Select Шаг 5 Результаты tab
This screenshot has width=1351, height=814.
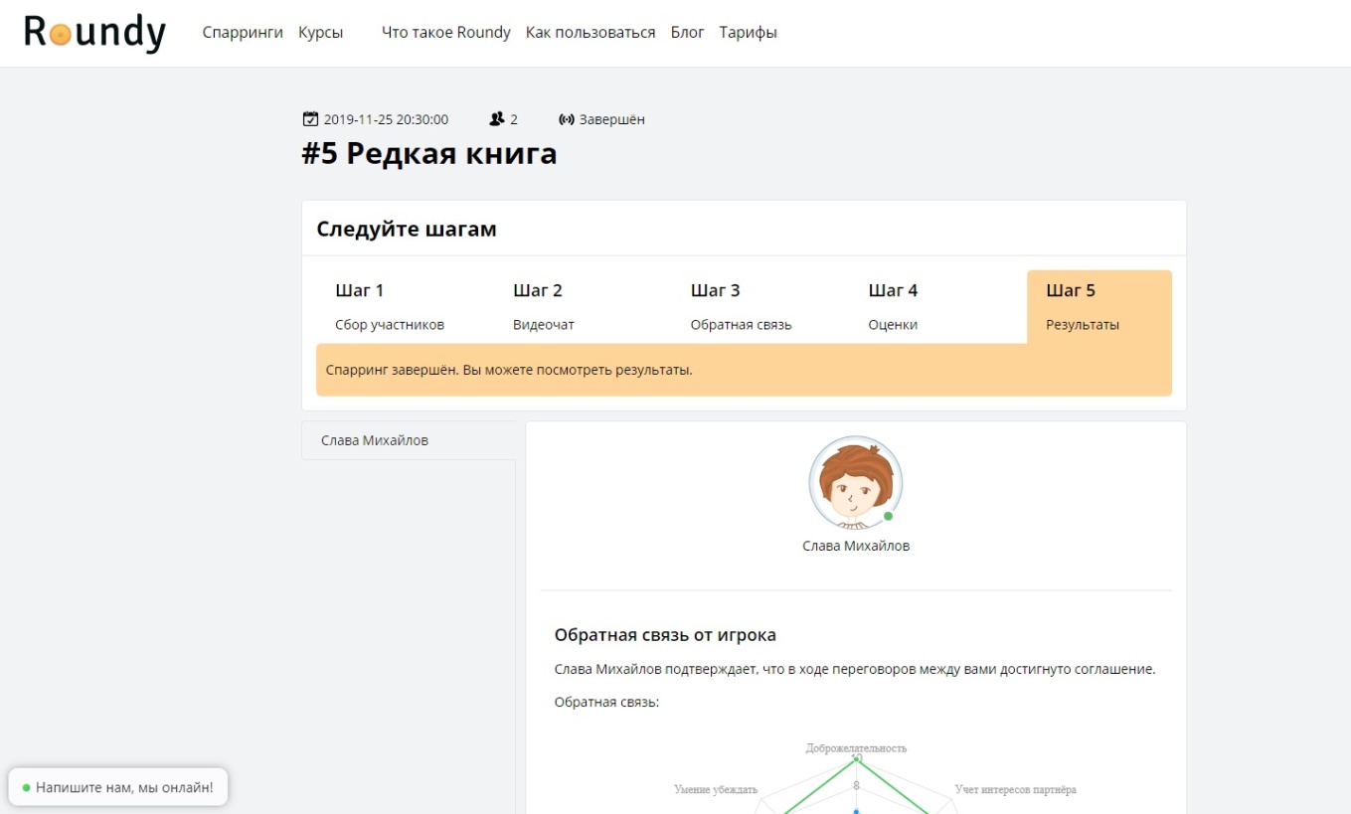1099,307
